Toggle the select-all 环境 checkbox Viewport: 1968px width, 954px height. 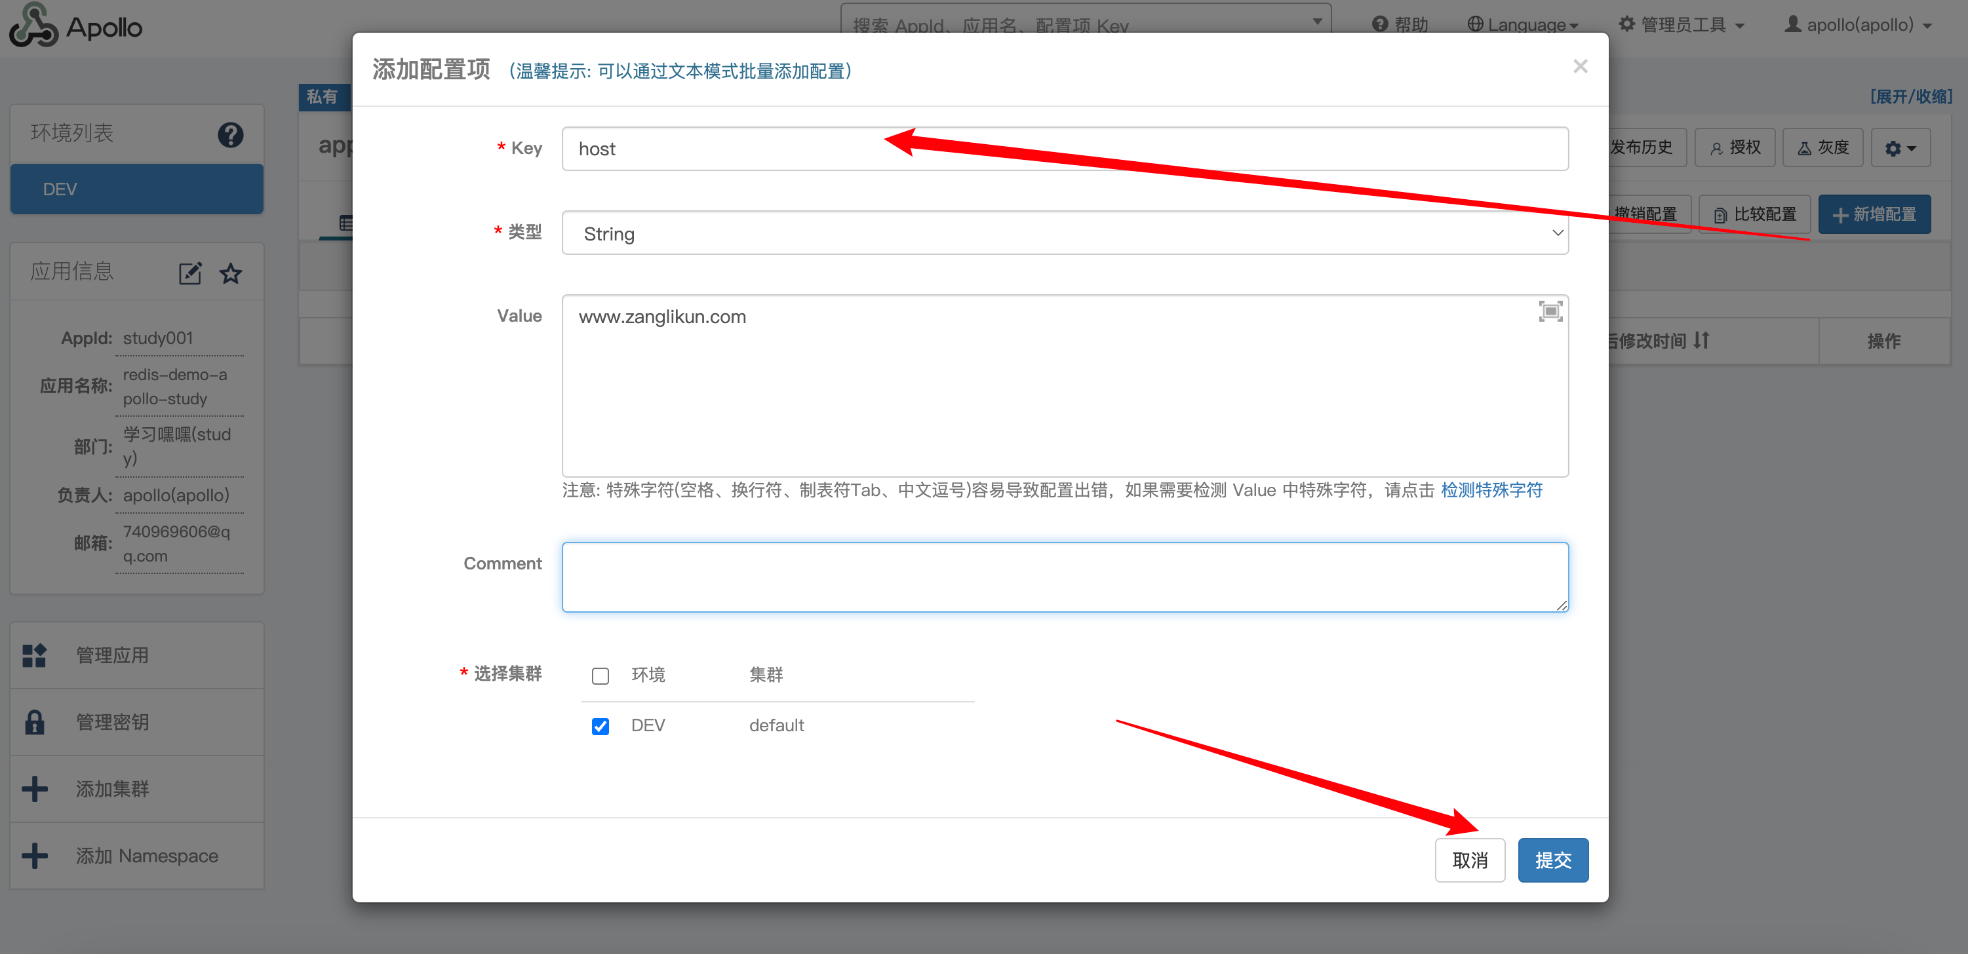600,676
